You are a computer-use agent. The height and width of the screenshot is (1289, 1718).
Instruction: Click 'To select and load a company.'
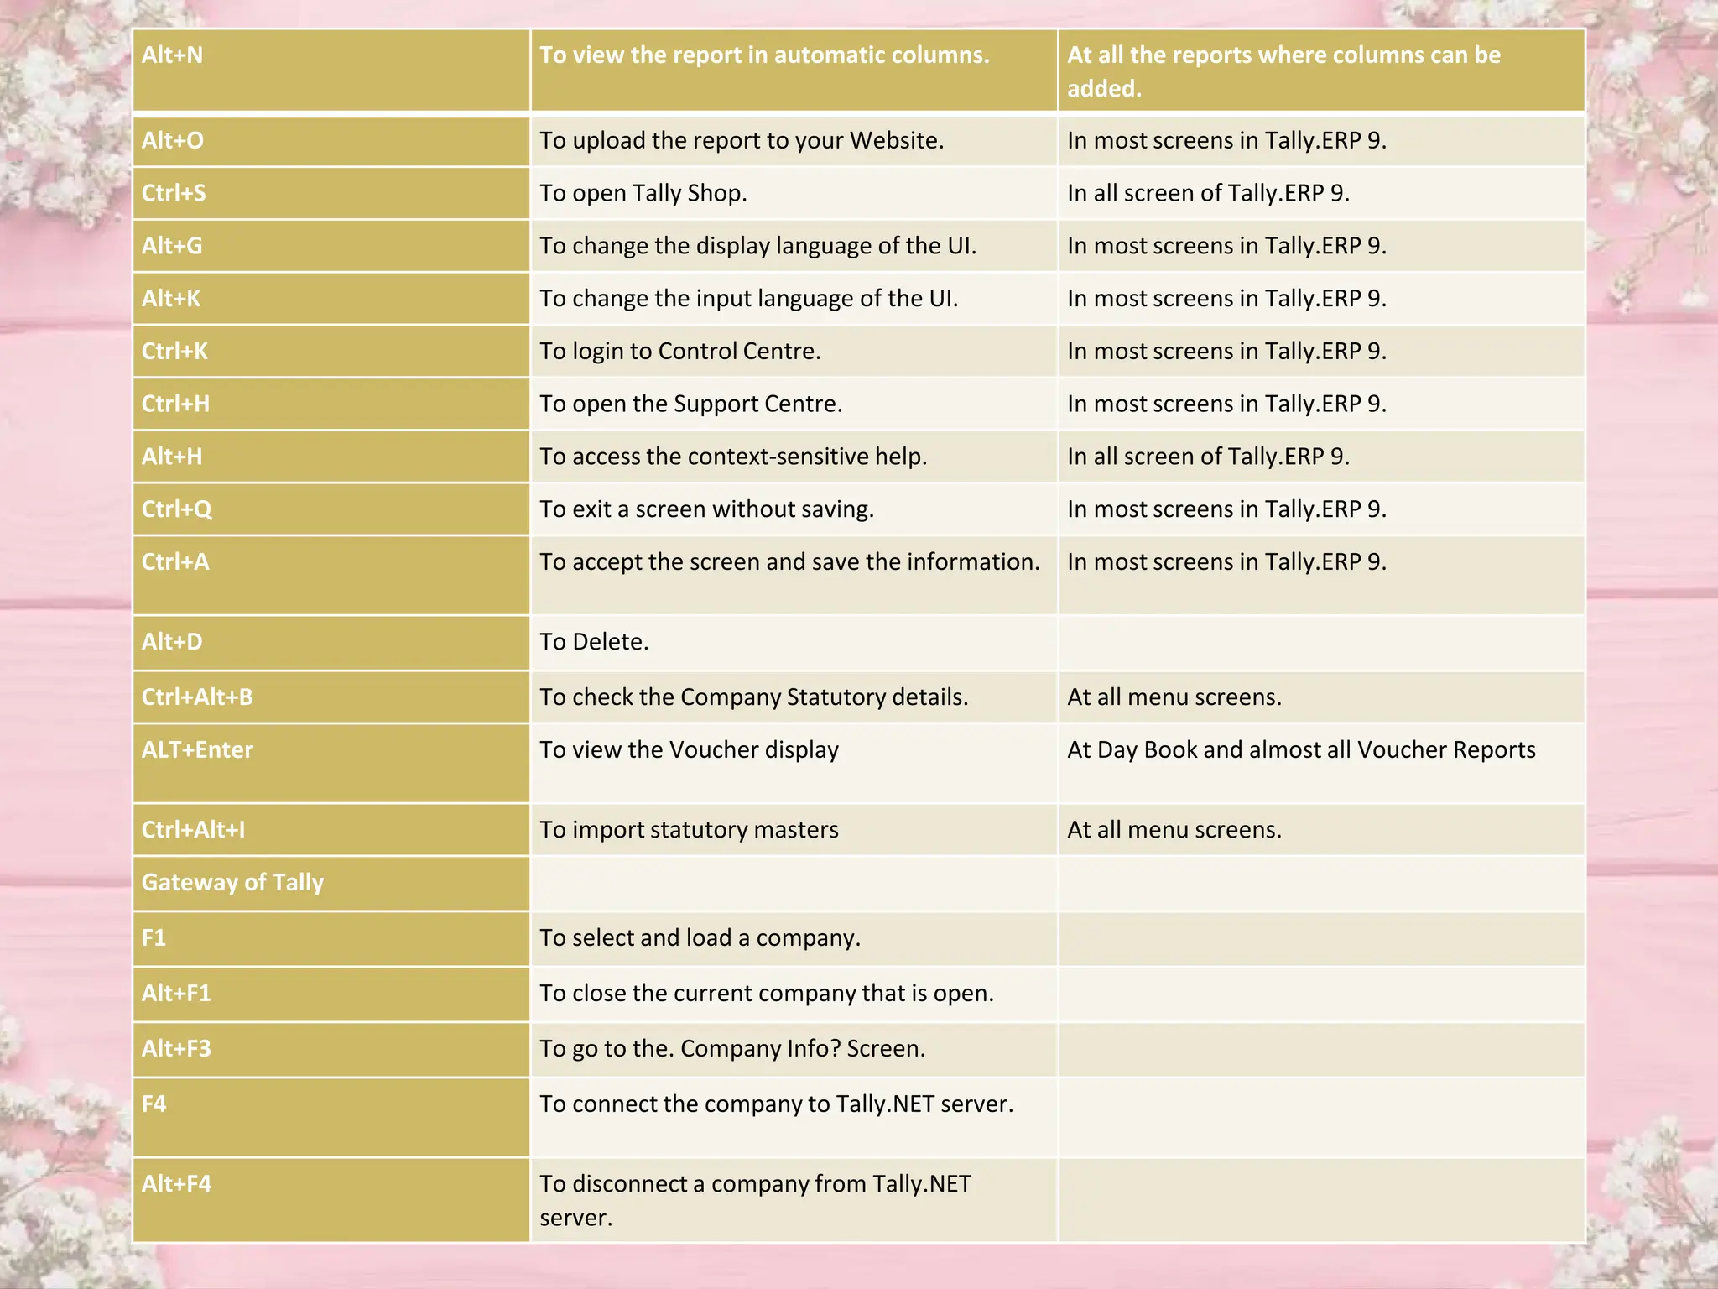coord(700,938)
